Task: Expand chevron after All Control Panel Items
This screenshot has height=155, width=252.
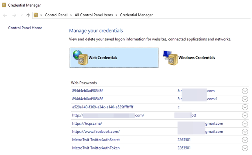Action: [116, 15]
